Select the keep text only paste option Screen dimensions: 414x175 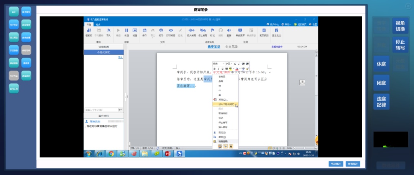coord(231,146)
